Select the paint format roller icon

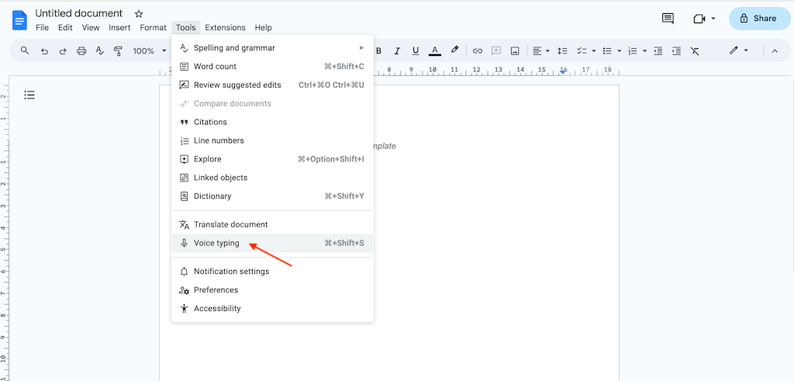pos(118,50)
